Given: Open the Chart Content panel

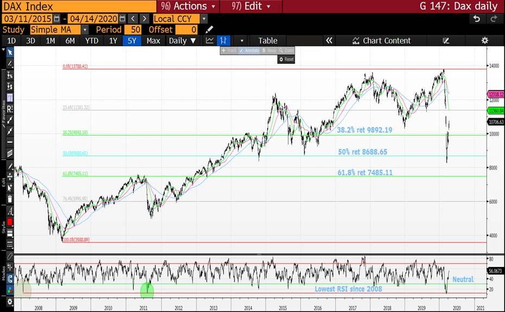Looking at the screenshot, I should 381,41.
